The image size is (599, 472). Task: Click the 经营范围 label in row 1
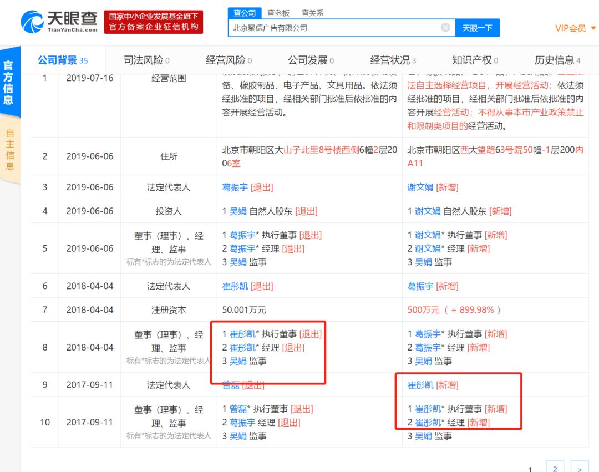tap(169, 78)
